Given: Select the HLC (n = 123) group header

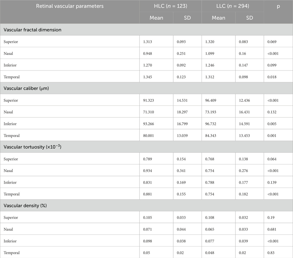Looking at the screenshot, I should (170, 6).
